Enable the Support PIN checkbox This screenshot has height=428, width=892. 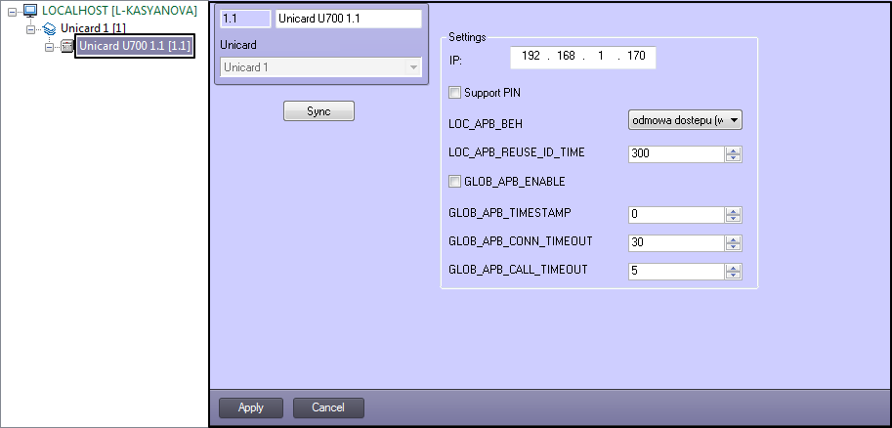pyautogui.click(x=454, y=92)
